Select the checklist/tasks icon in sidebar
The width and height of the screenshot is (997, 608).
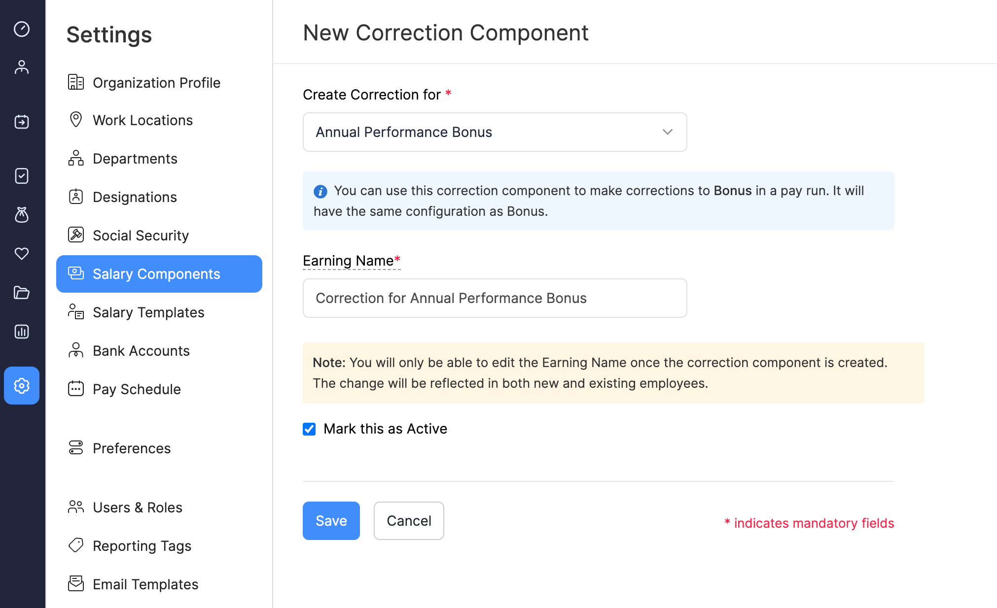[x=21, y=176]
